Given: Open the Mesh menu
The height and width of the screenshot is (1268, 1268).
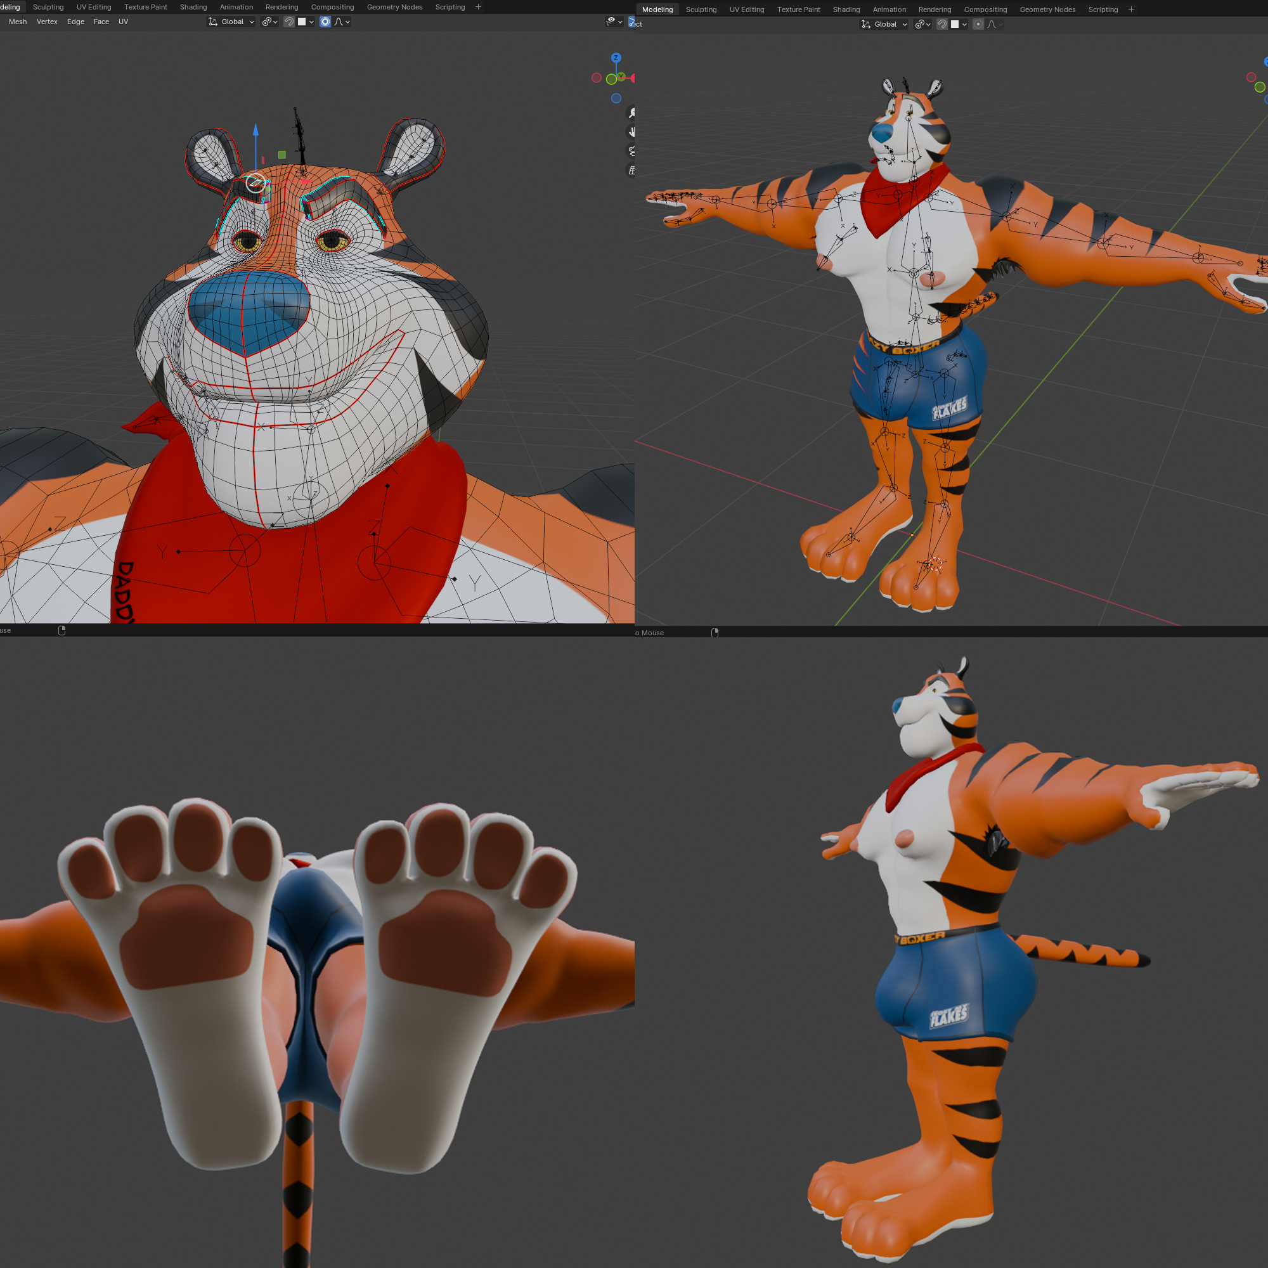Looking at the screenshot, I should click(18, 22).
